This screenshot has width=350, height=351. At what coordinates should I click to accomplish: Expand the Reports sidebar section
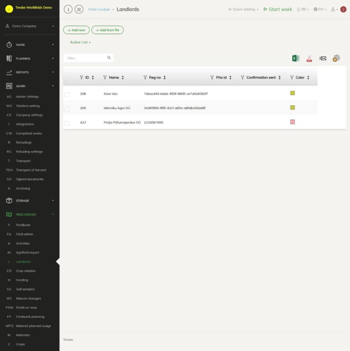[x=30, y=72]
